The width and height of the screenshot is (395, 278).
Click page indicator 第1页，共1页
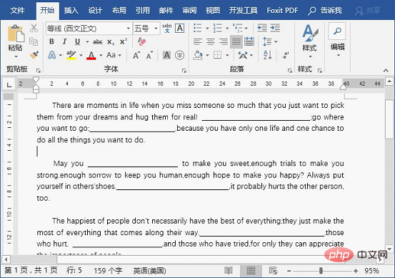pyautogui.click(x=31, y=270)
